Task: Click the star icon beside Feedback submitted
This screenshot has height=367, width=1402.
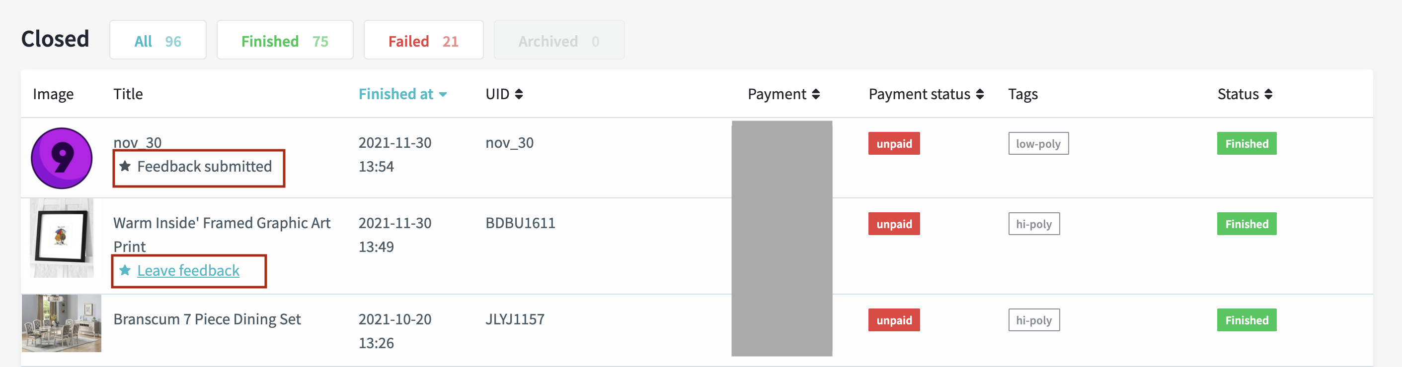Action: (x=125, y=166)
